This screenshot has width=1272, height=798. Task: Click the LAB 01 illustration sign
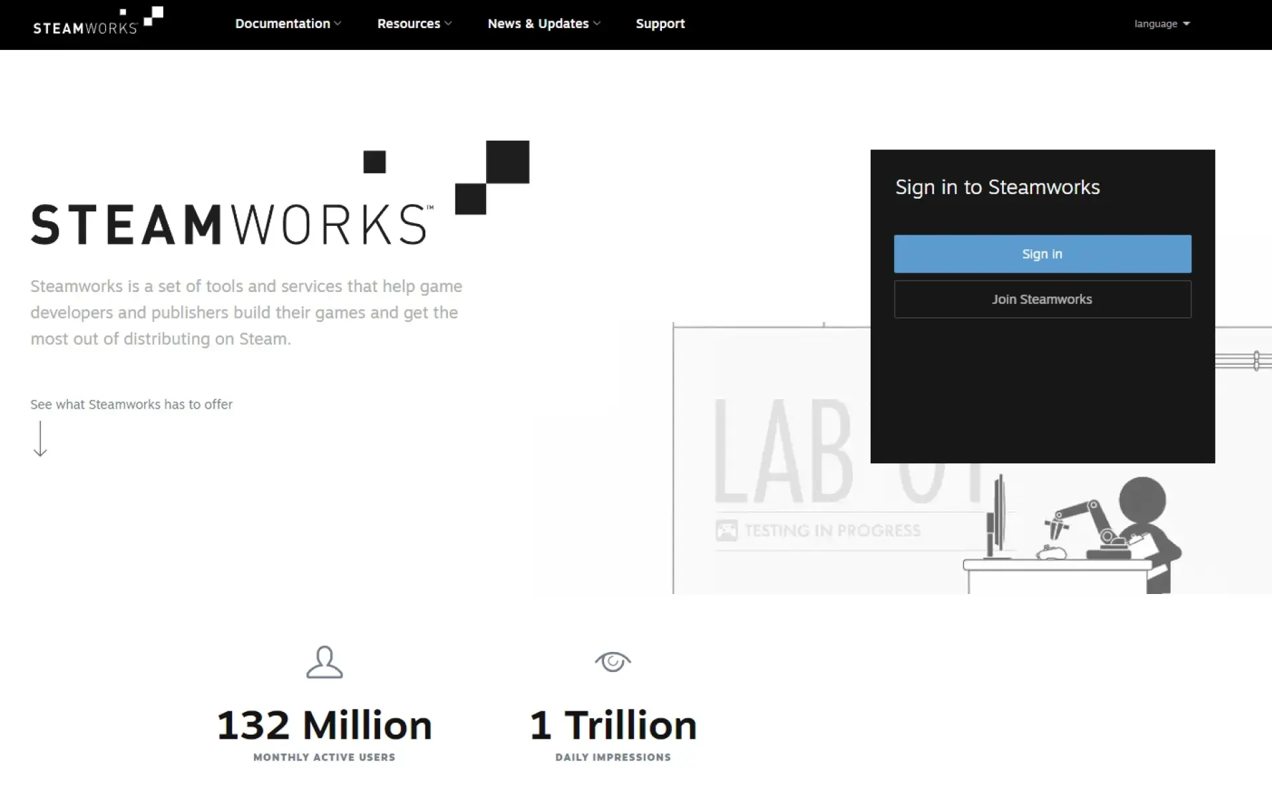click(x=783, y=453)
